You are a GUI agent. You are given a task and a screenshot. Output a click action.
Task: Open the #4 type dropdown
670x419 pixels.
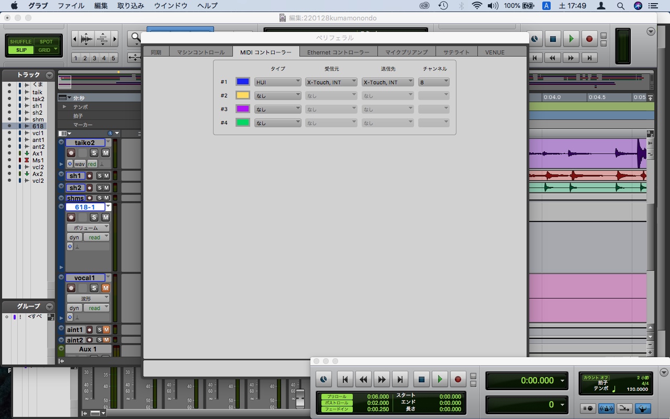click(x=277, y=123)
